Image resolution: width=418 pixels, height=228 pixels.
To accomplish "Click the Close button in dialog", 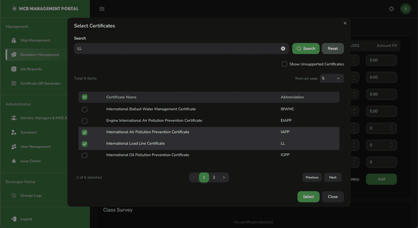I will pyautogui.click(x=333, y=197).
